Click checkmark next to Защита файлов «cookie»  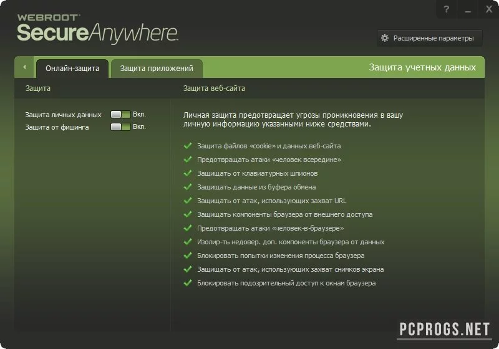pyautogui.click(x=188, y=146)
